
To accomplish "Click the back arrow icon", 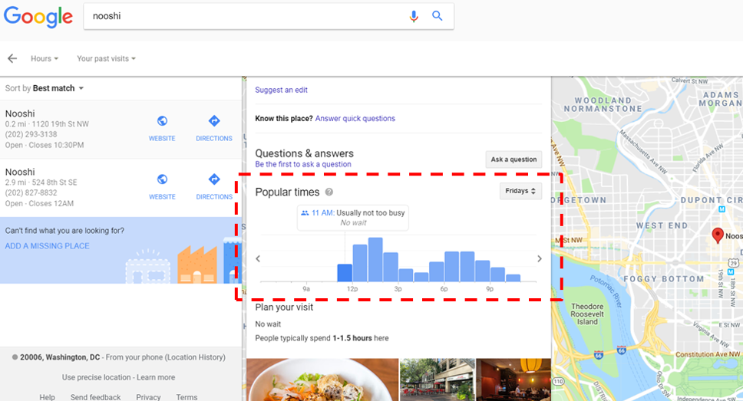I will click(x=12, y=58).
